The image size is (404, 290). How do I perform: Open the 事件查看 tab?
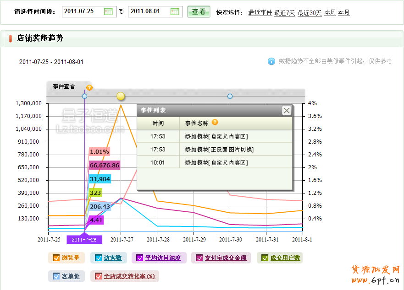[x=64, y=86]
